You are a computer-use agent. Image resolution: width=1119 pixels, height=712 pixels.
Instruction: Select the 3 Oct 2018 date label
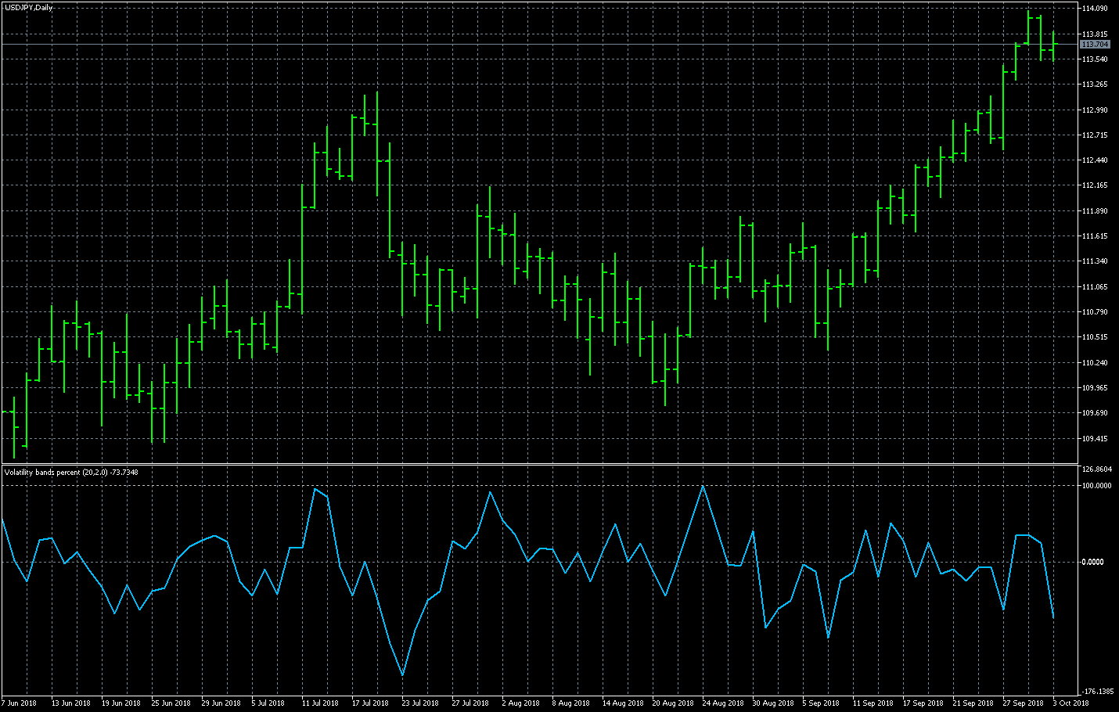1070,703
